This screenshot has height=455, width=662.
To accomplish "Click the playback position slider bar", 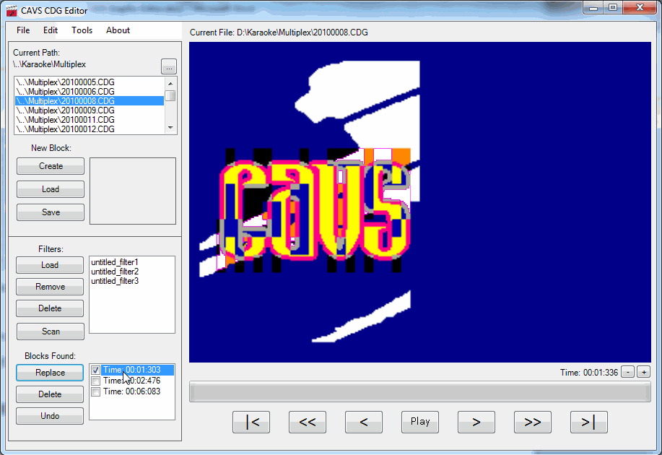I will [x=420, y=392].
